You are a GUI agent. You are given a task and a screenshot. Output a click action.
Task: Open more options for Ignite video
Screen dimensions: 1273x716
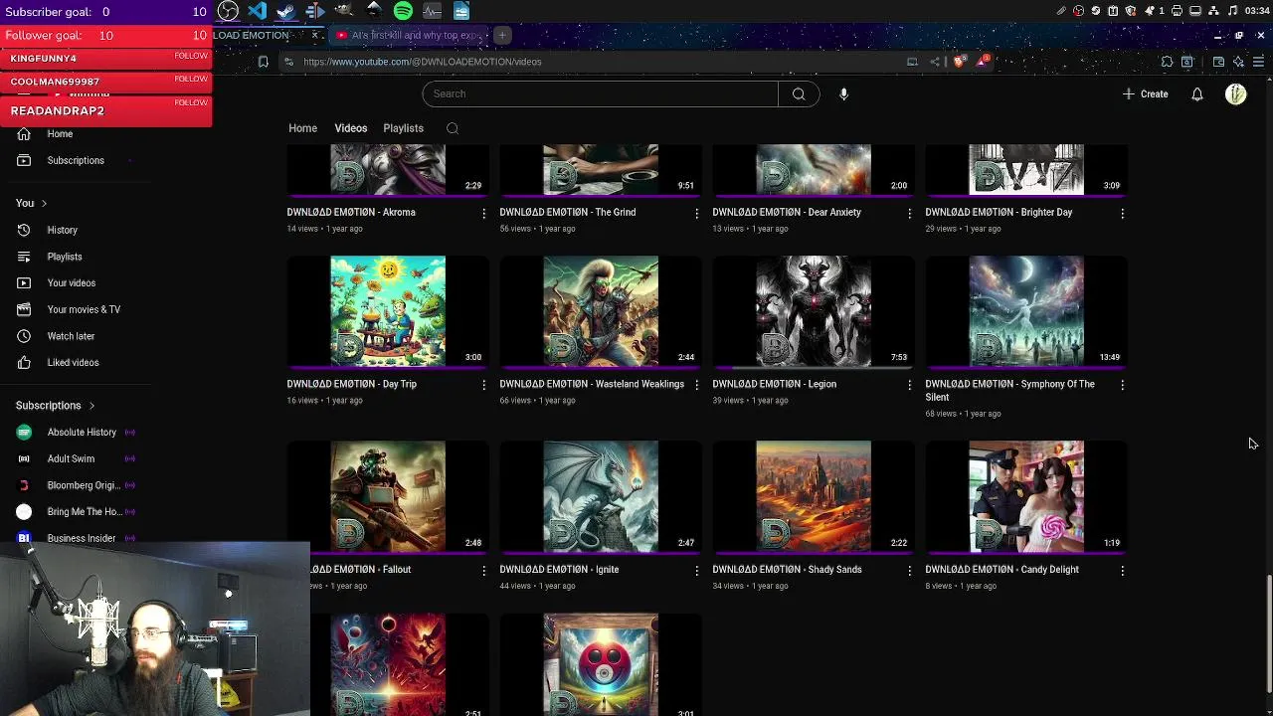tap(696, 571)
